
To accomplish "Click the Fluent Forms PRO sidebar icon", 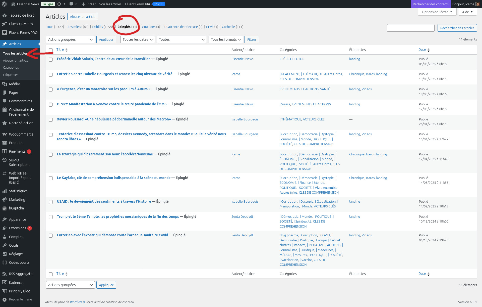I will (x=4, y=32).
